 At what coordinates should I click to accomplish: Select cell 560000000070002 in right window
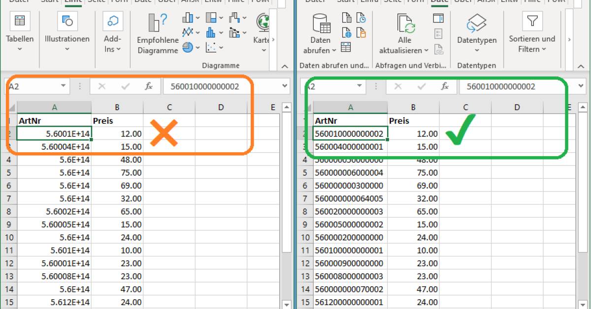[x=350, y=289]
